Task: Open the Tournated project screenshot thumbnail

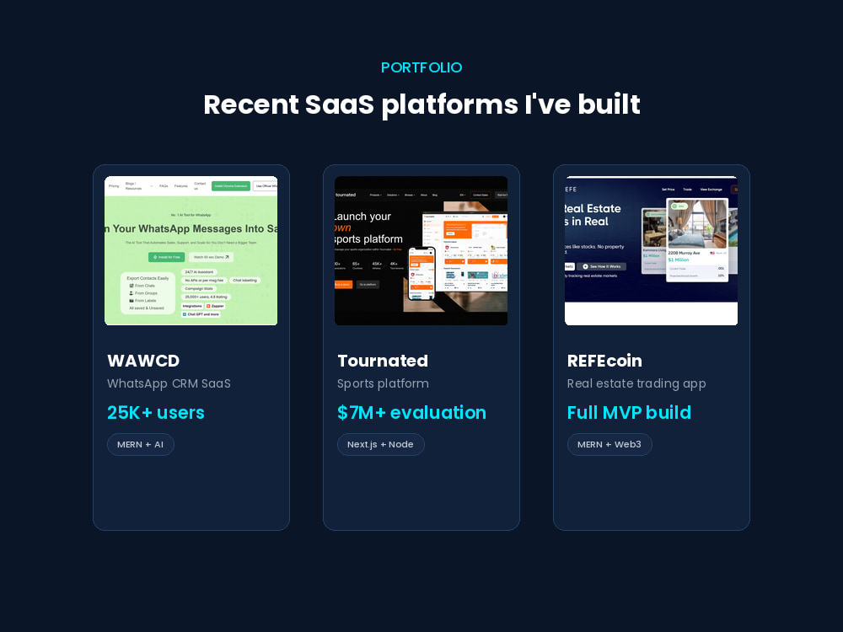Action: pos(421,250)
